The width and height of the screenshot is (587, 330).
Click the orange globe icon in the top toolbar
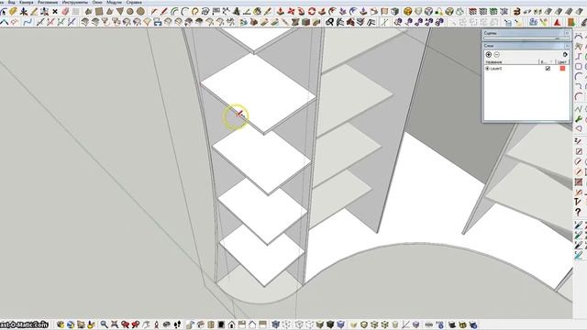click(407, 12)
